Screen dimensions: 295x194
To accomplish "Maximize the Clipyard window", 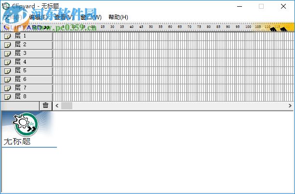I will 261,6.
